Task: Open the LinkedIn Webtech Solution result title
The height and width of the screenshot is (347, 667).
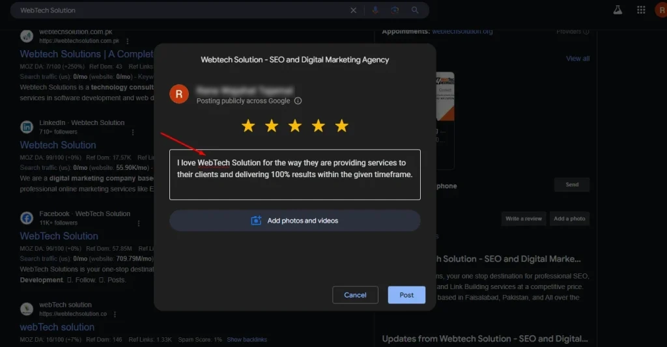Action: (x=58, y=145)
